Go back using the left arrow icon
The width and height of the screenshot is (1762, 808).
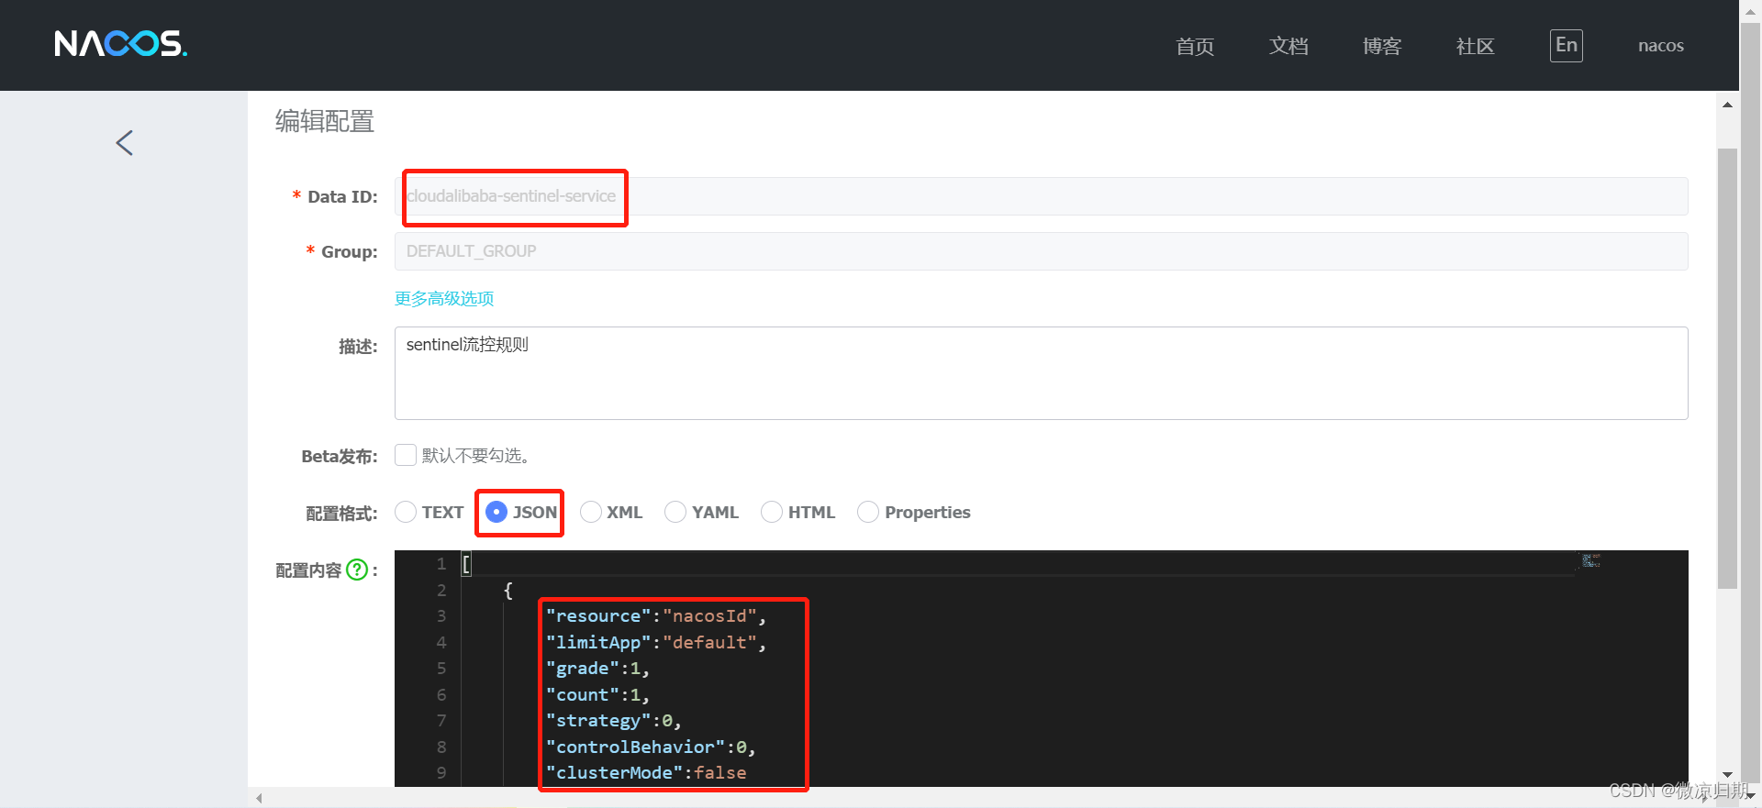(x=125, y=142)
